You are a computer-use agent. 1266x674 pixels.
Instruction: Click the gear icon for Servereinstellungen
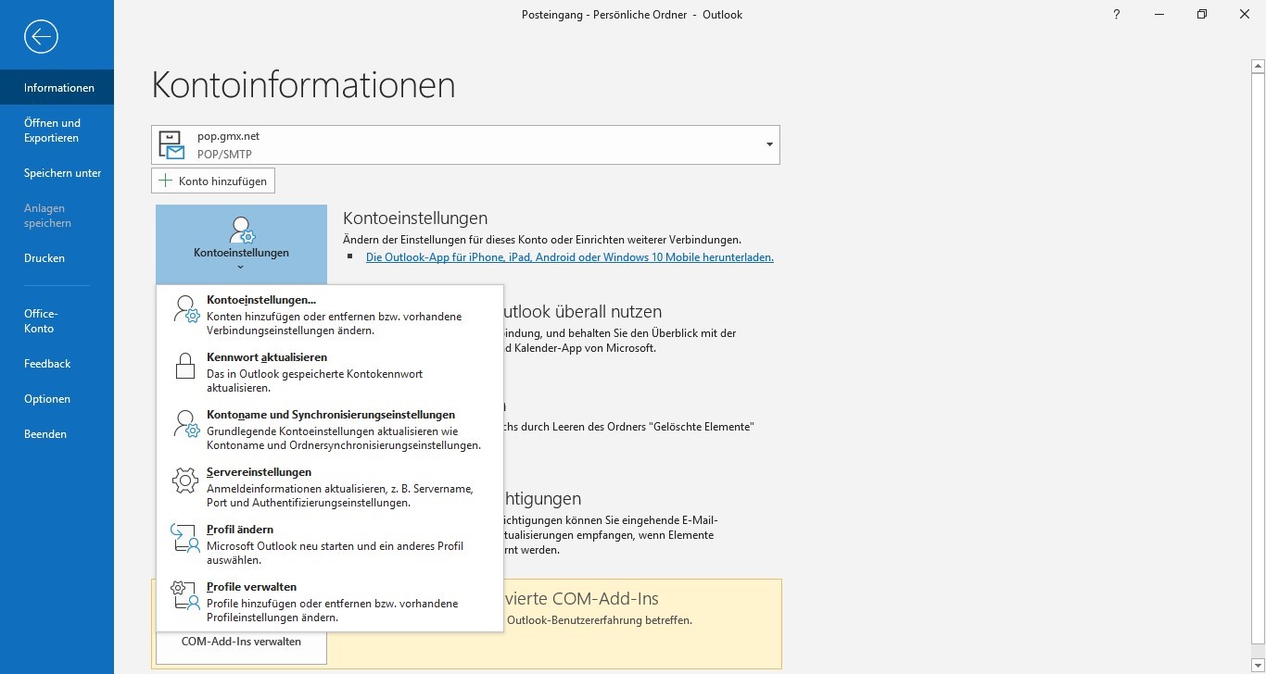tap(185, 481)
